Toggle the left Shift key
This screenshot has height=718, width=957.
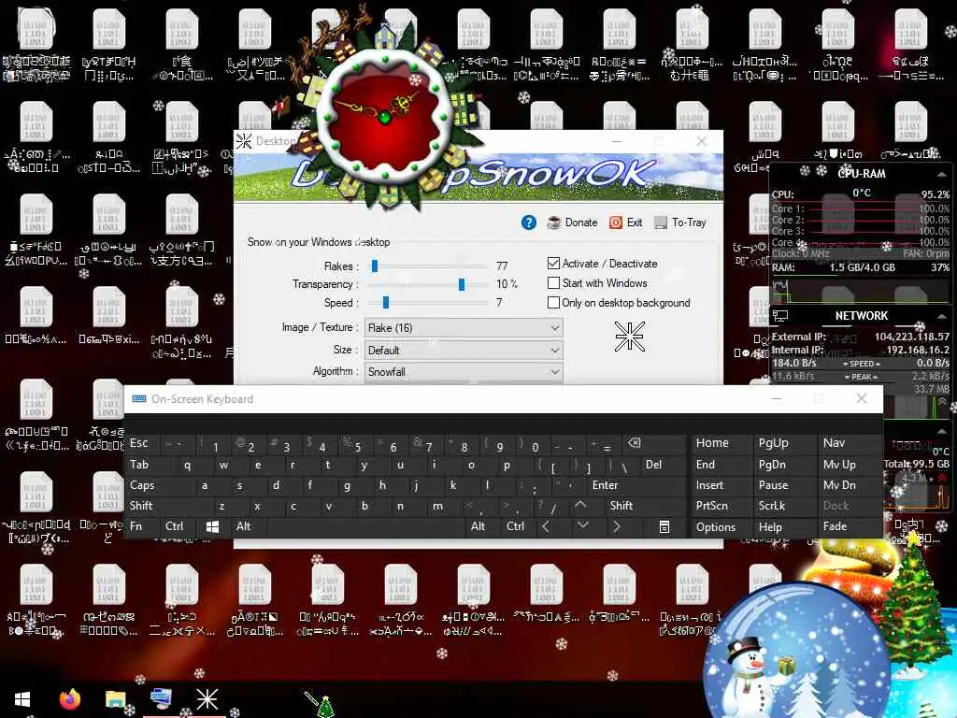pos(163,506)
